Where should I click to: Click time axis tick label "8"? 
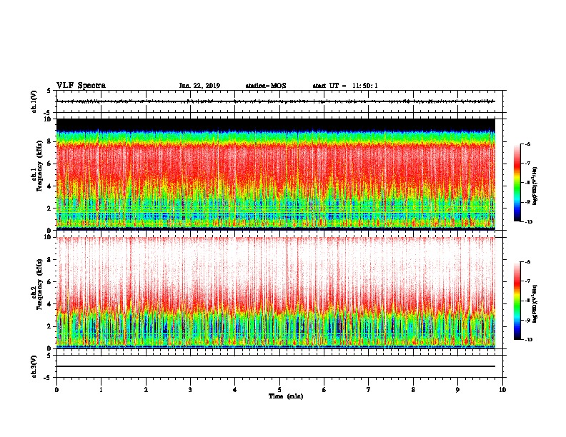[x=413, y=390]
